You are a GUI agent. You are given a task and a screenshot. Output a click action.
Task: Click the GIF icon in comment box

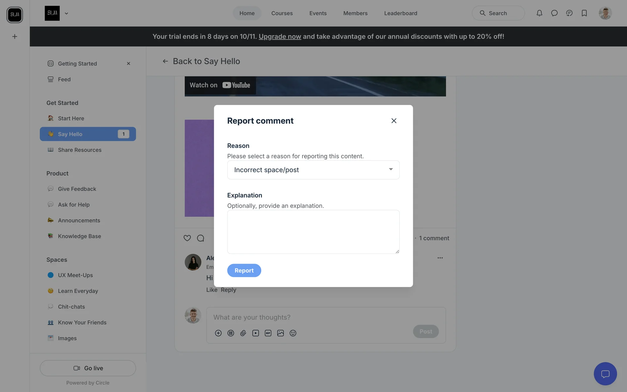tap(268, 333)
